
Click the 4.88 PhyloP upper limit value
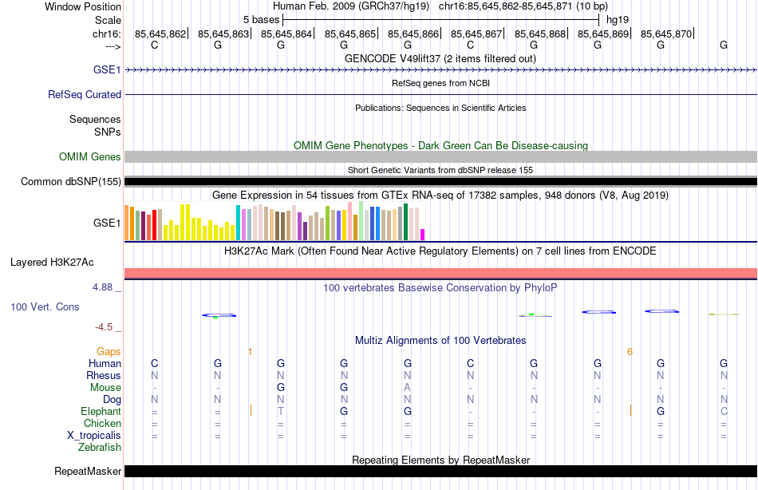point(102,287)
